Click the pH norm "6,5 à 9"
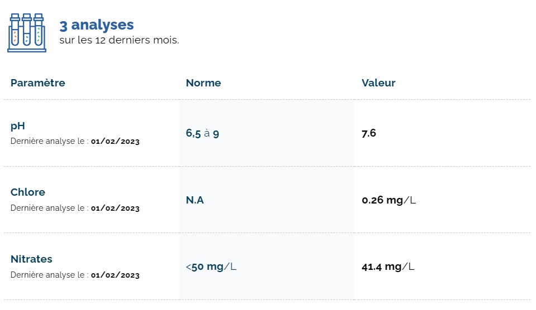Screen dimensions: 536x310 click(x=202, y=133)
